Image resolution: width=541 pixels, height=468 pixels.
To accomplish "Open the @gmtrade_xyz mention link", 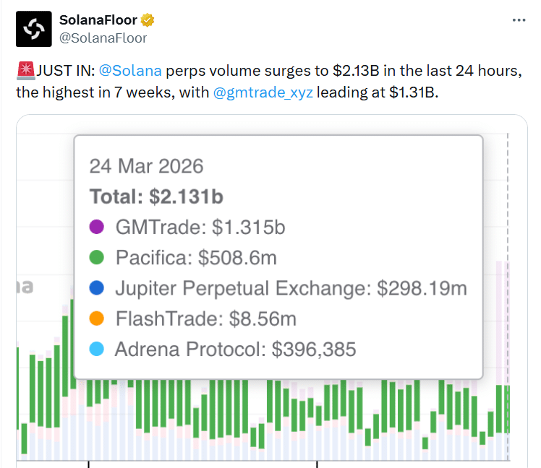I will [263, 94].
